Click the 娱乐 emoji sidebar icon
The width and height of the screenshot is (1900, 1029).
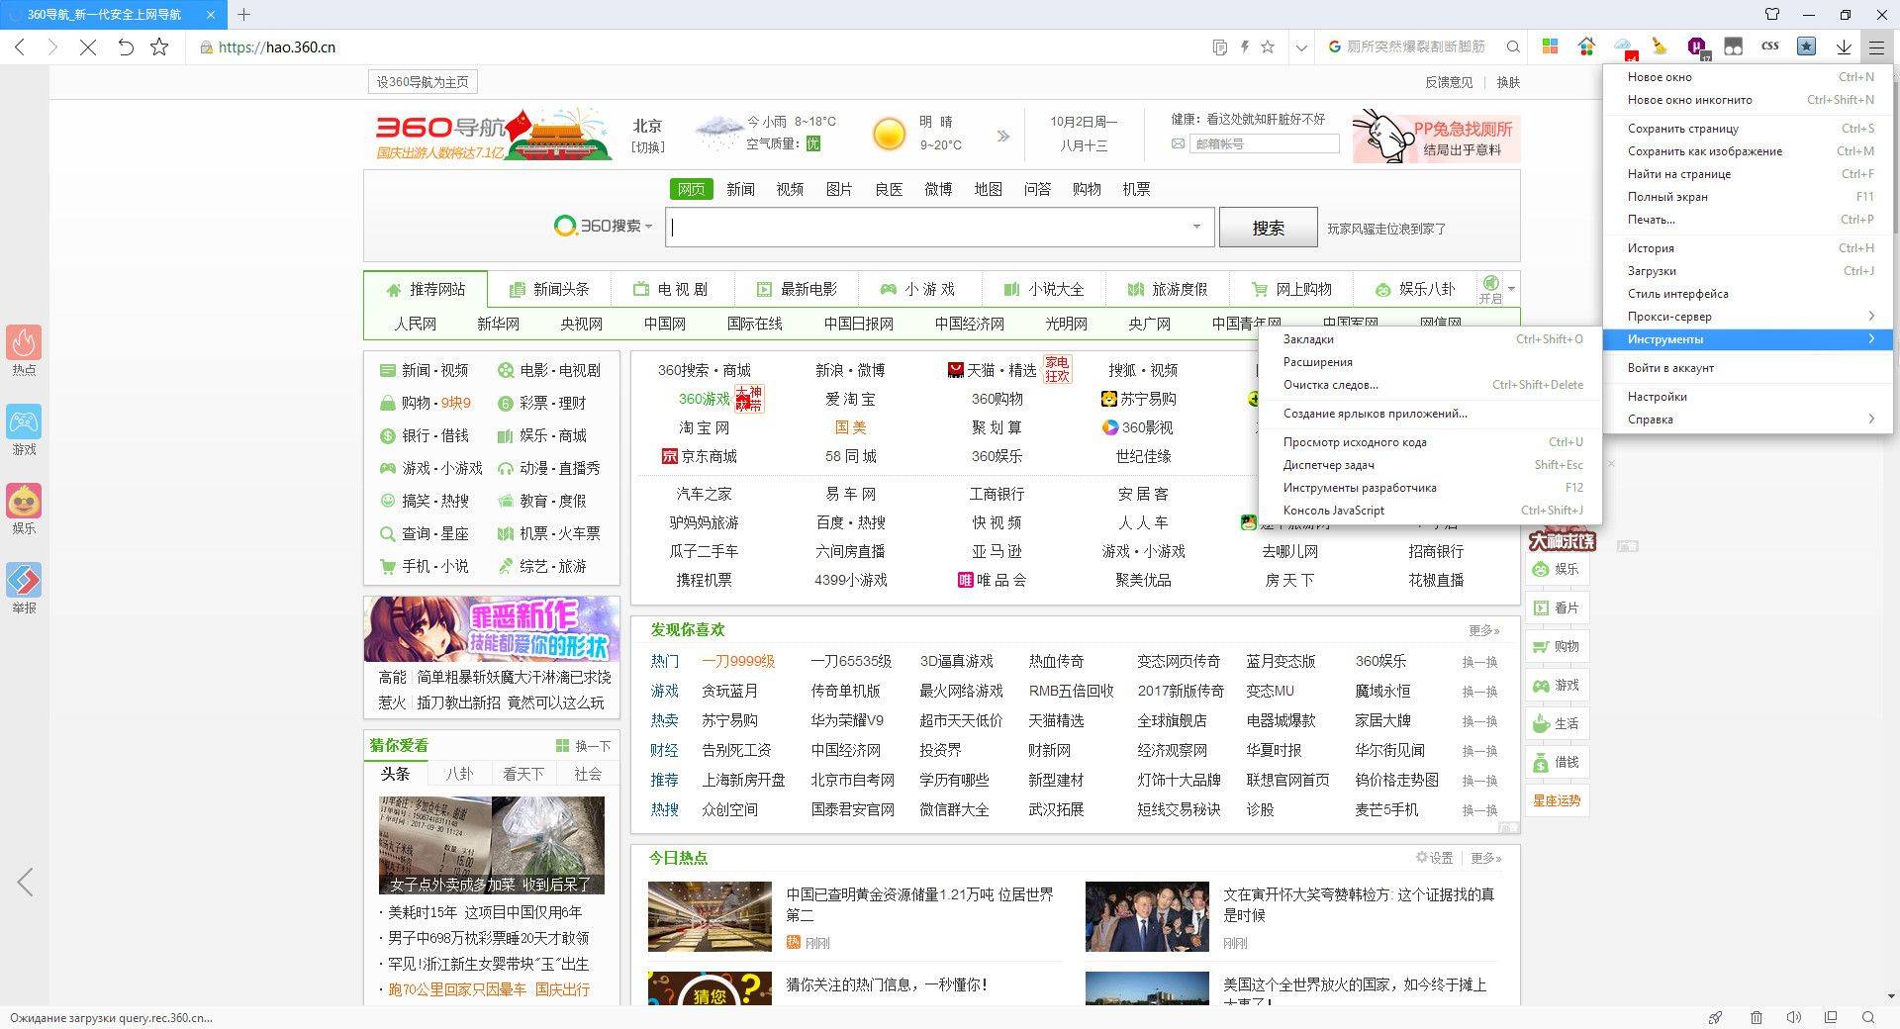pyautogui.click(x=24, y=501)
